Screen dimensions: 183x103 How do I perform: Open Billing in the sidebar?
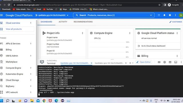click(9, 49)
